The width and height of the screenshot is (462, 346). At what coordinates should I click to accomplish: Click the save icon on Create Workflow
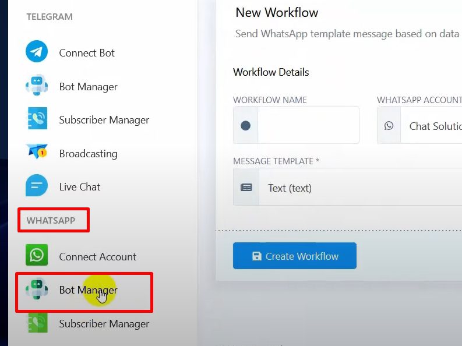pos(256,256)
